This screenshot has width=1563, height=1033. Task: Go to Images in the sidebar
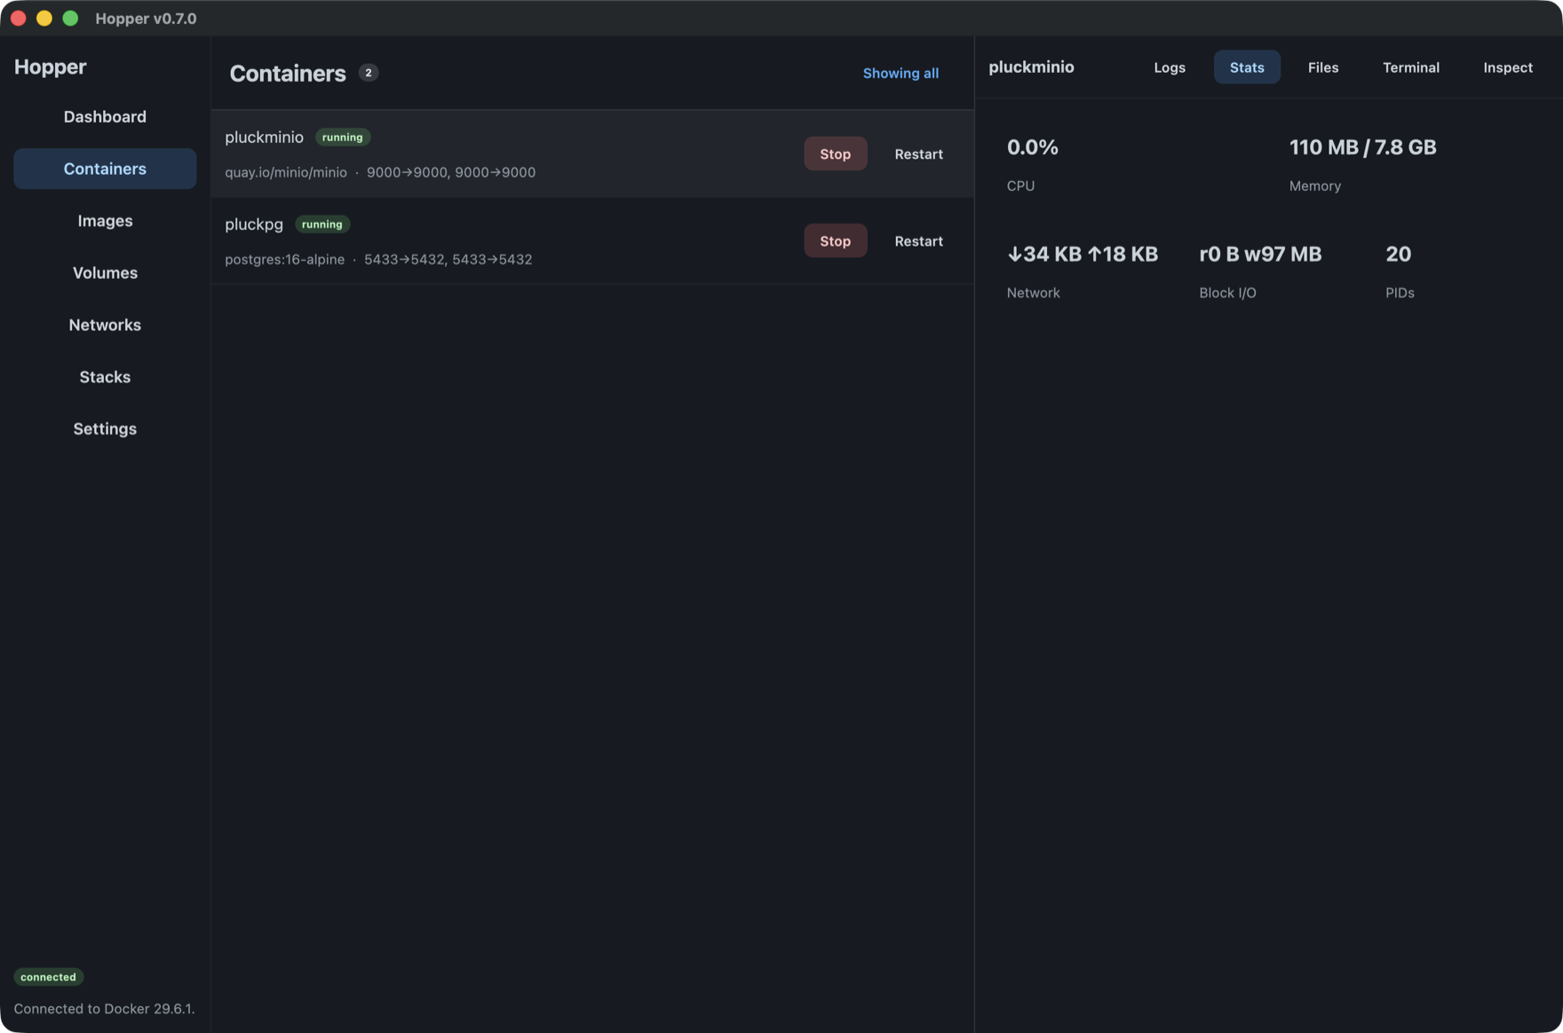pyautogui.click(x=105, y=221)
